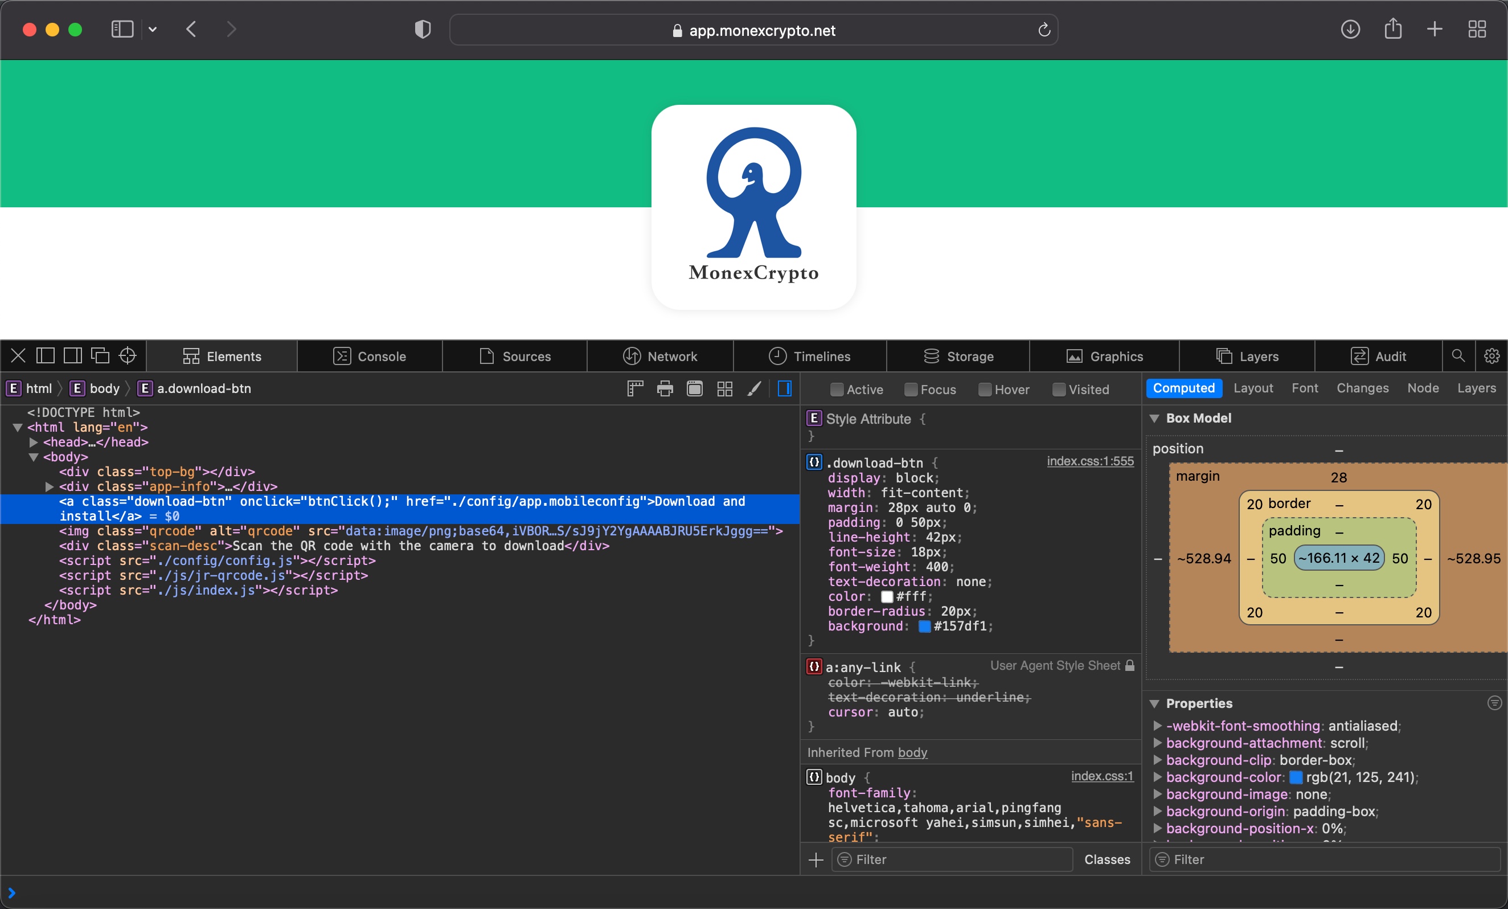1508x909 pixels.
Task: Add a new style rule
Action: pos(816,859)
